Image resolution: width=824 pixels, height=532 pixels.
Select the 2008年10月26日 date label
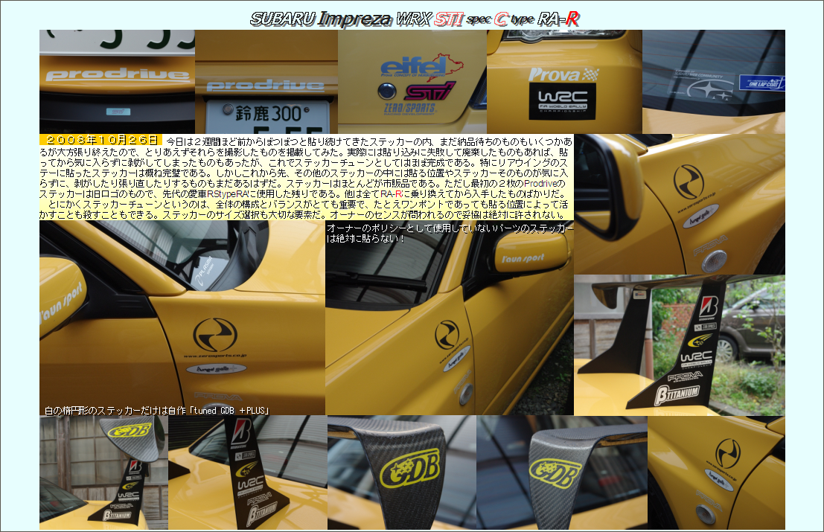[100, 140]
